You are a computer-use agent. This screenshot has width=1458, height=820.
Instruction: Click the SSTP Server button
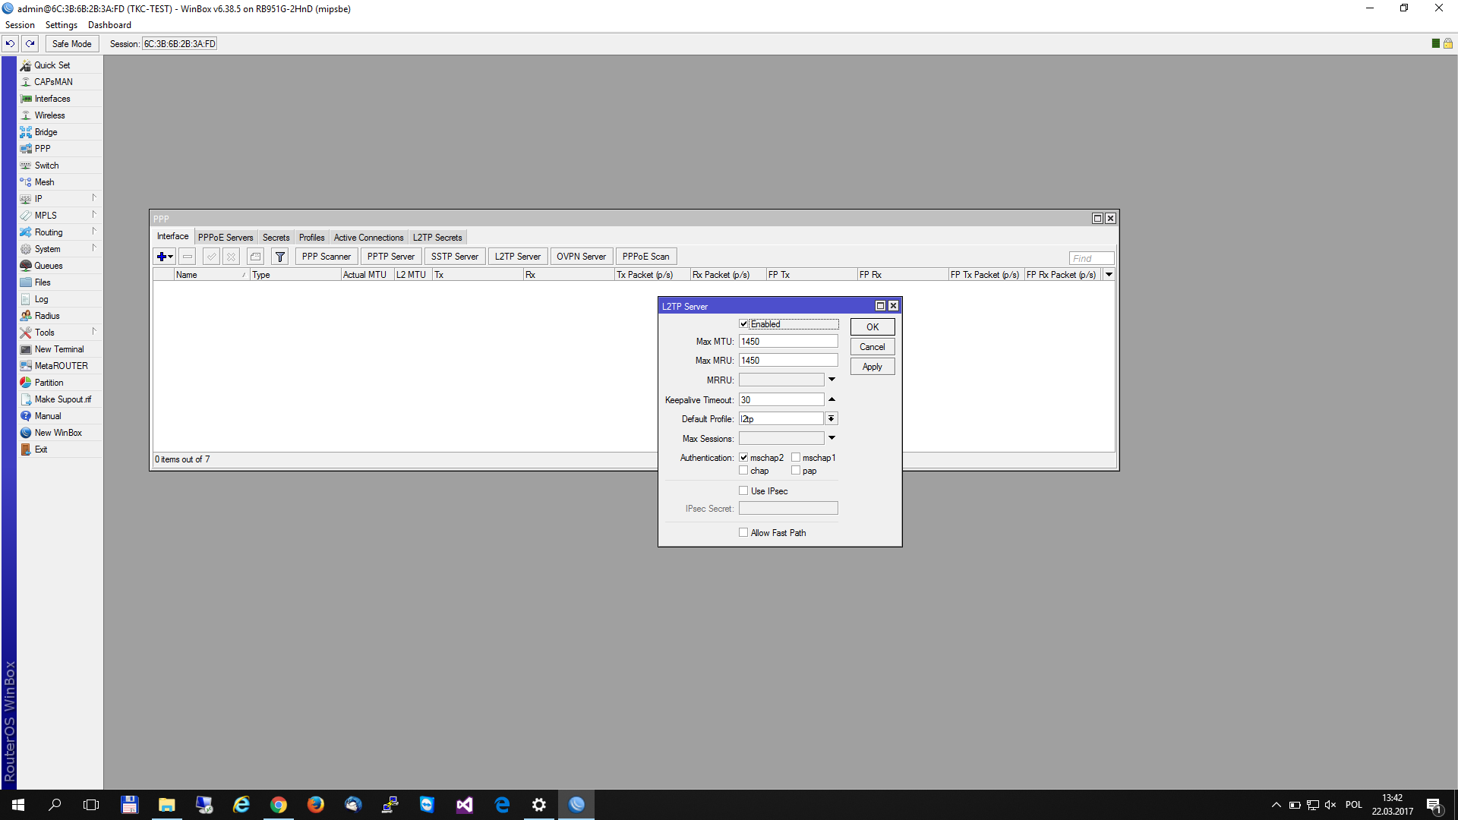455,257
